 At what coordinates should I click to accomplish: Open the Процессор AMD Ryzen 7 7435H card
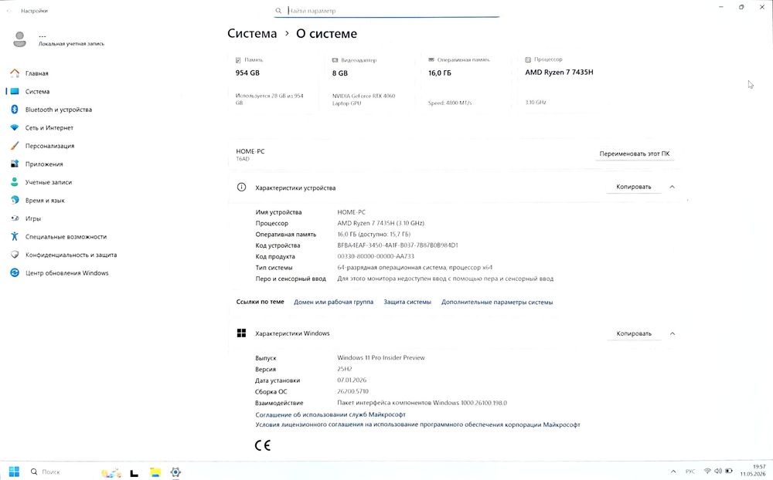click(x=563, y=81)
